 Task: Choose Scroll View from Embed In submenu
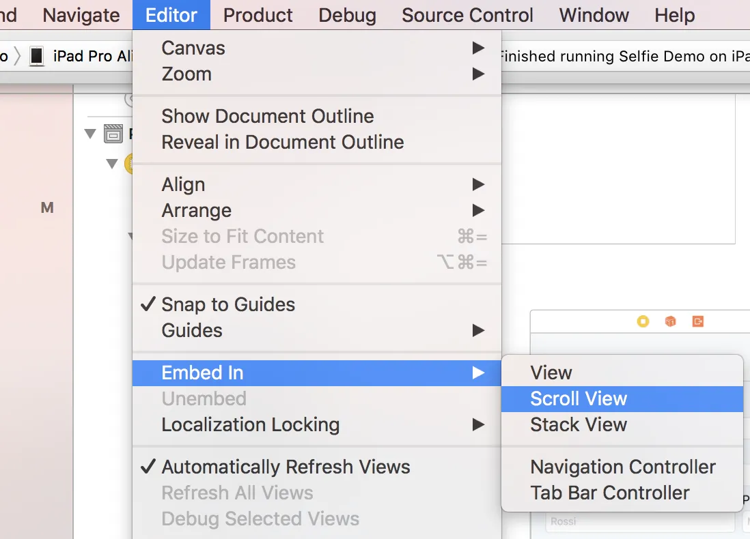(x=579, y=398)
